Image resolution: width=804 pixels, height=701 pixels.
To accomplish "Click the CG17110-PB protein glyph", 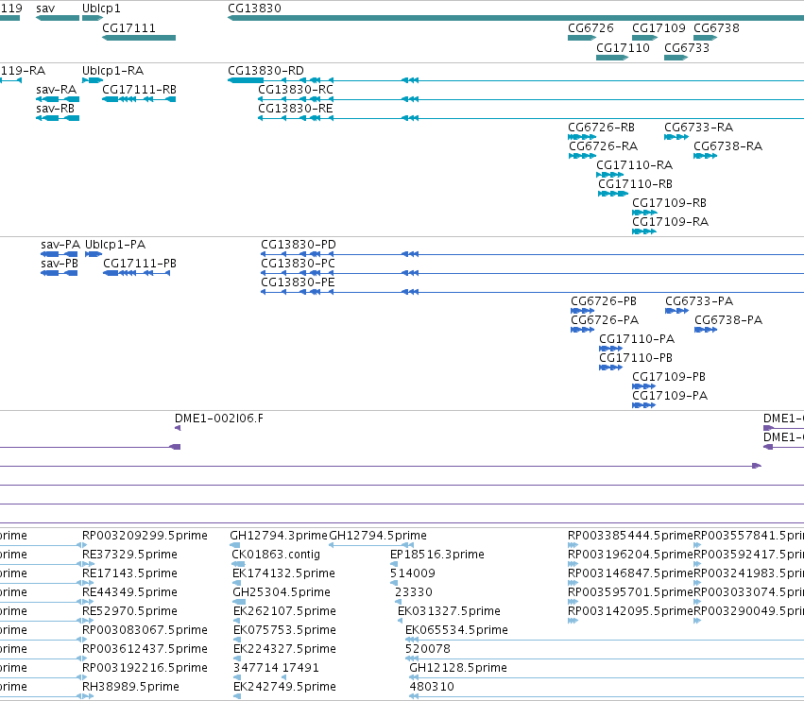I will coord(610,368).
